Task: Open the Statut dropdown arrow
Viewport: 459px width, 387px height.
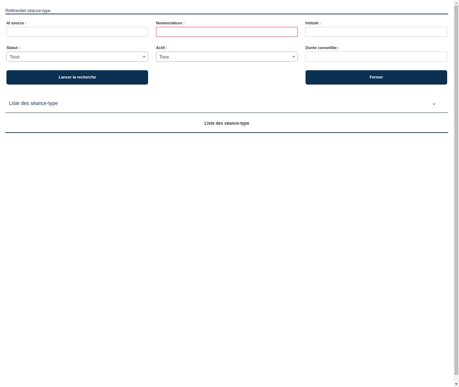Action: point(144,57)
